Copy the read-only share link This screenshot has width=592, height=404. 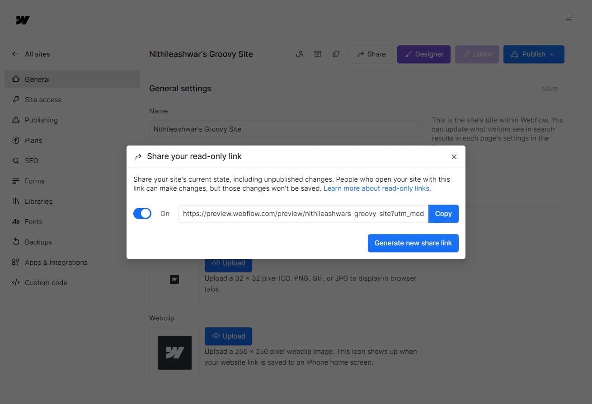[443, 214]
